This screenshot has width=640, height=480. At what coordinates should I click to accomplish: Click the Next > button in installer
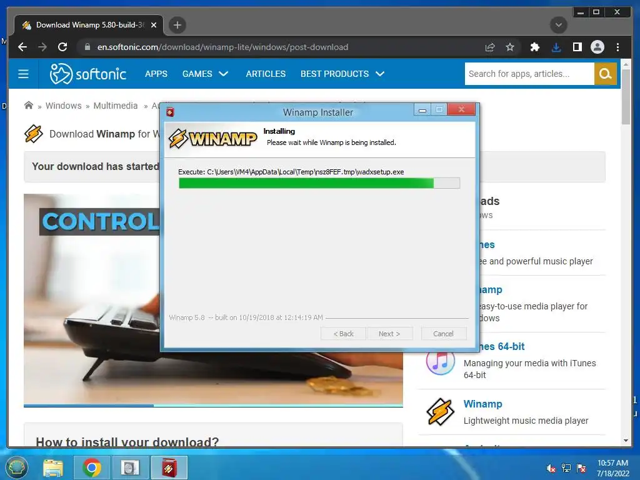pos(389,334)
